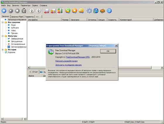Move download down with down-arrow icon
The height and width of the screenshot is (124, 164).
point(38,11)
